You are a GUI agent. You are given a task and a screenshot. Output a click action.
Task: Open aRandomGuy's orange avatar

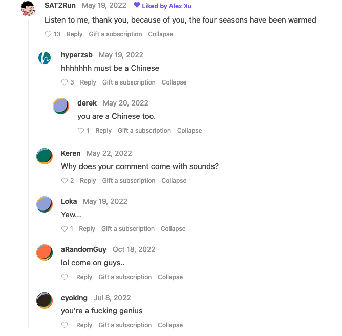45,253
